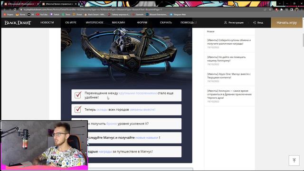Viewport: 304px width, 171px height.
Task: Open the Garmoth bookmark
Action: (138, 15)
